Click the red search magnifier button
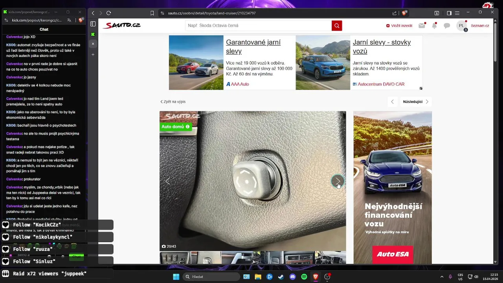 [337, 26]
